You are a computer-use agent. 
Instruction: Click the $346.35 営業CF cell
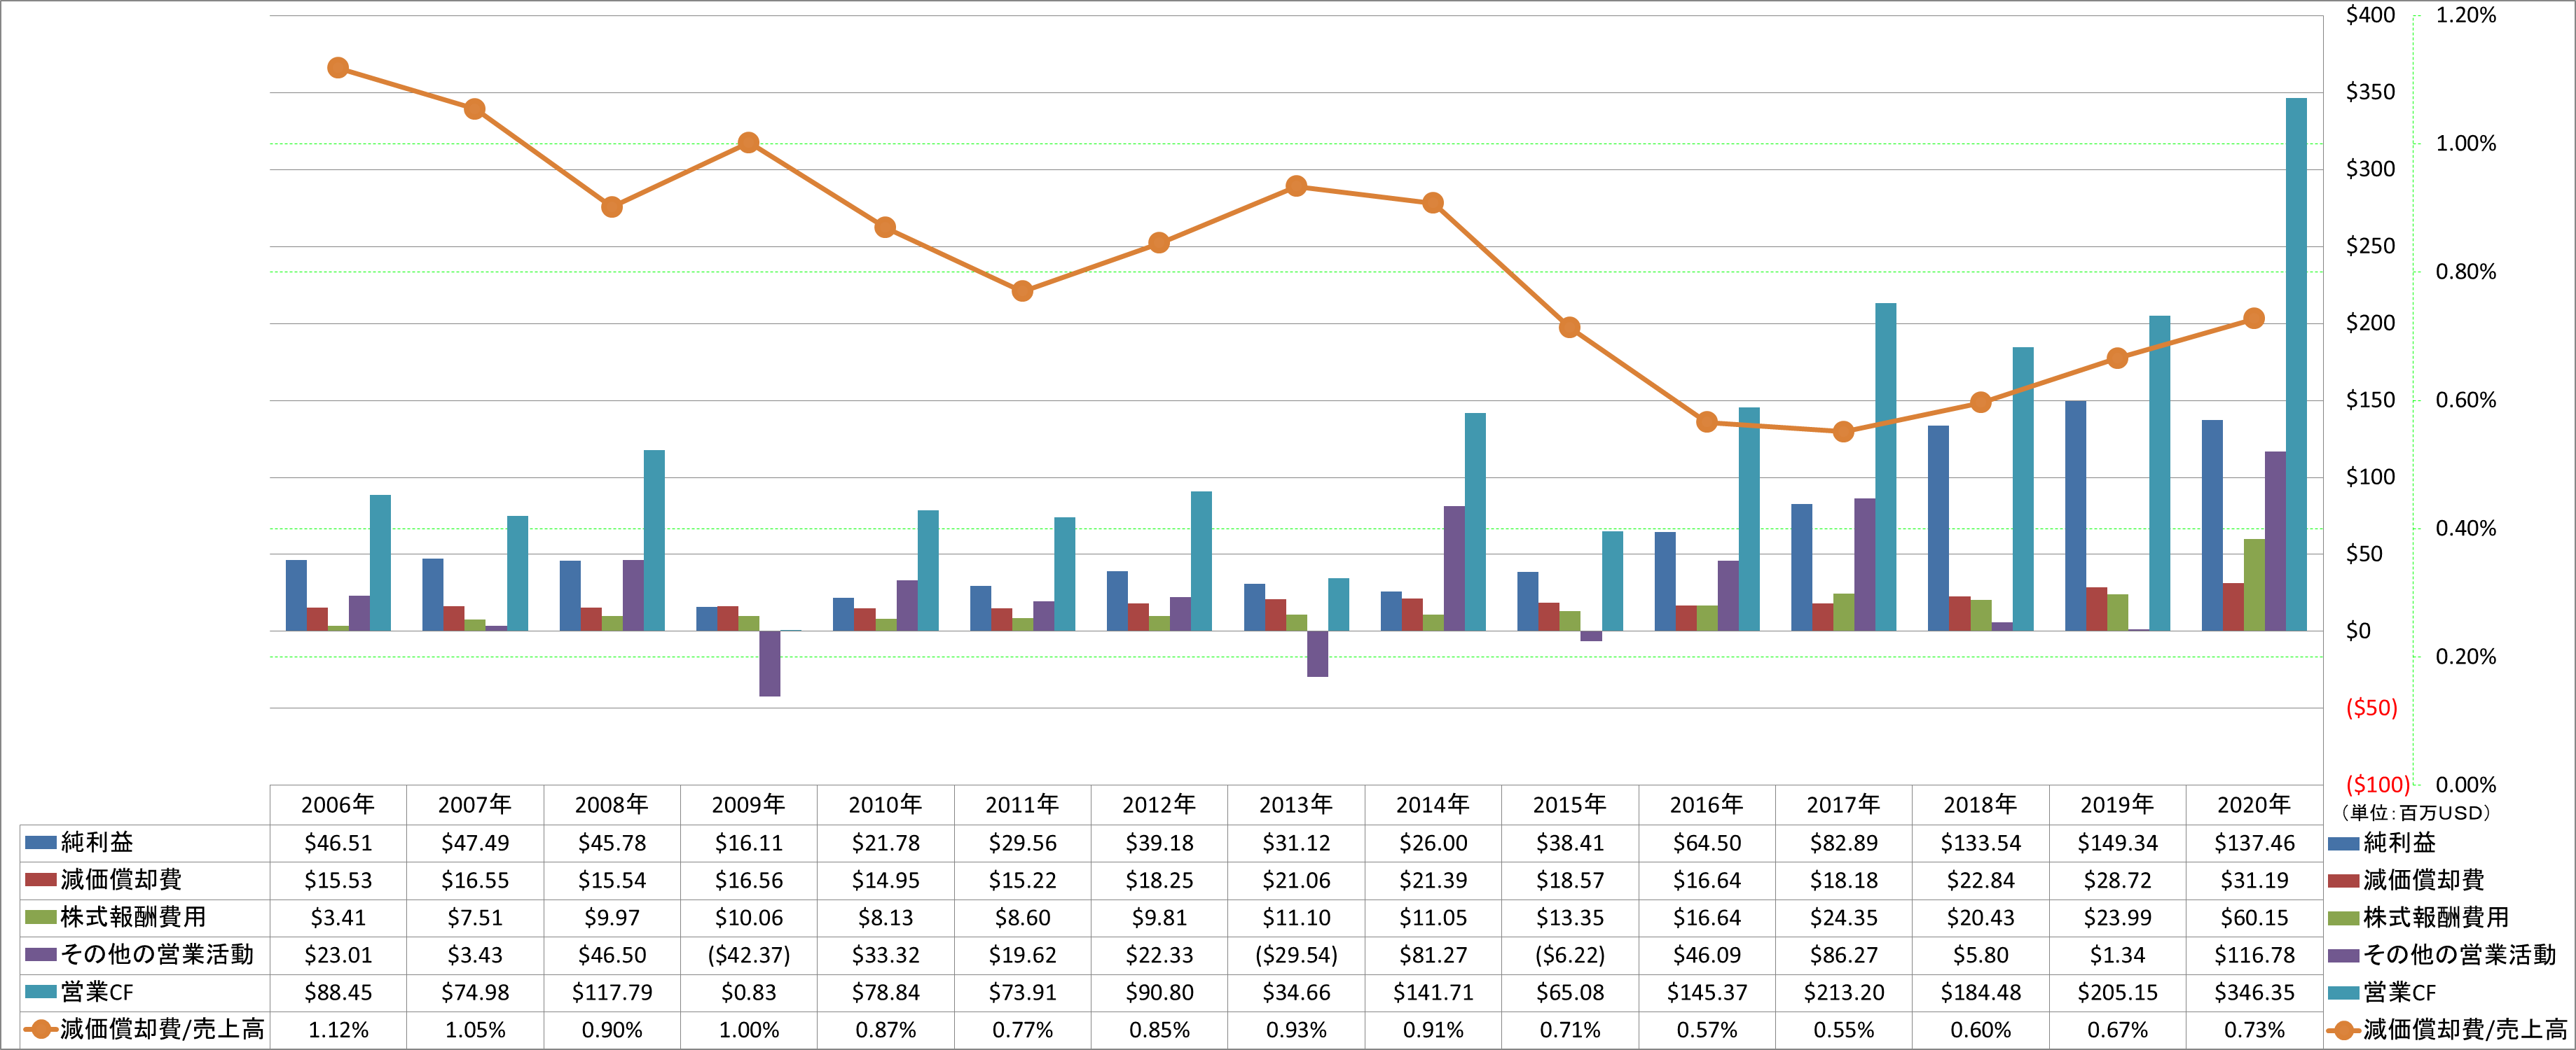[2254, 993]
